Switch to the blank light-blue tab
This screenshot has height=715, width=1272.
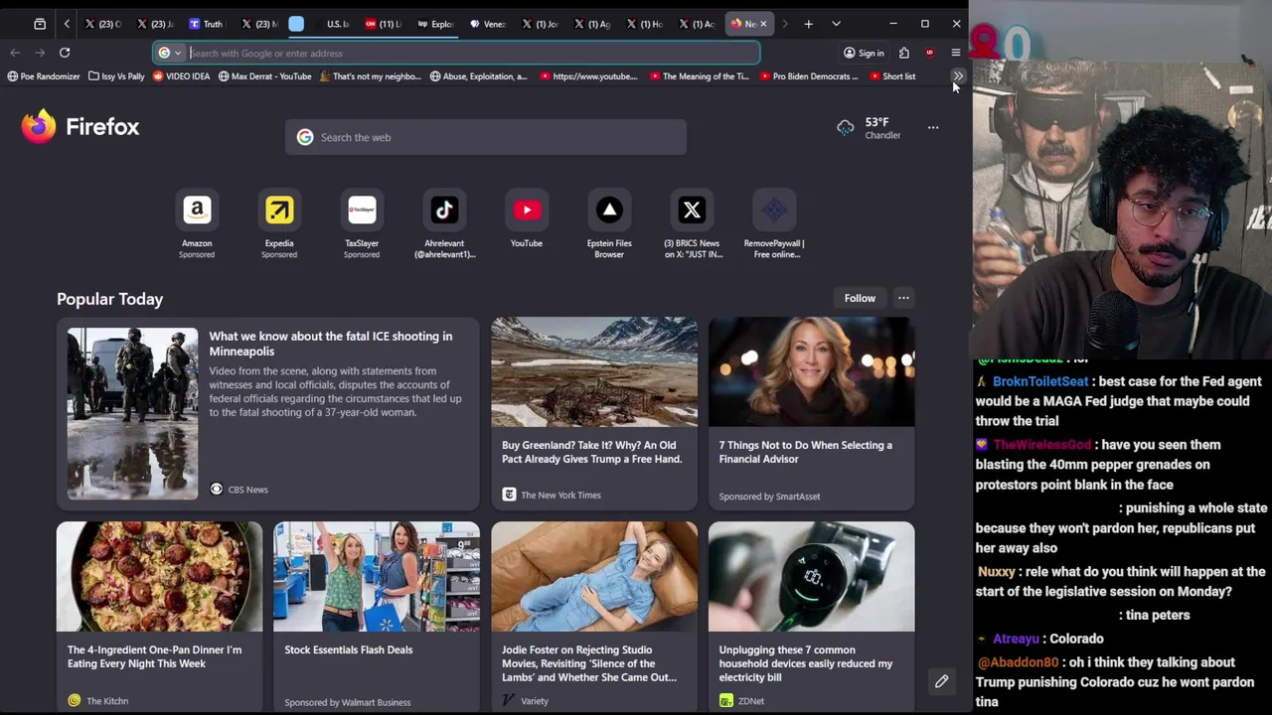(x=296, y=24)
